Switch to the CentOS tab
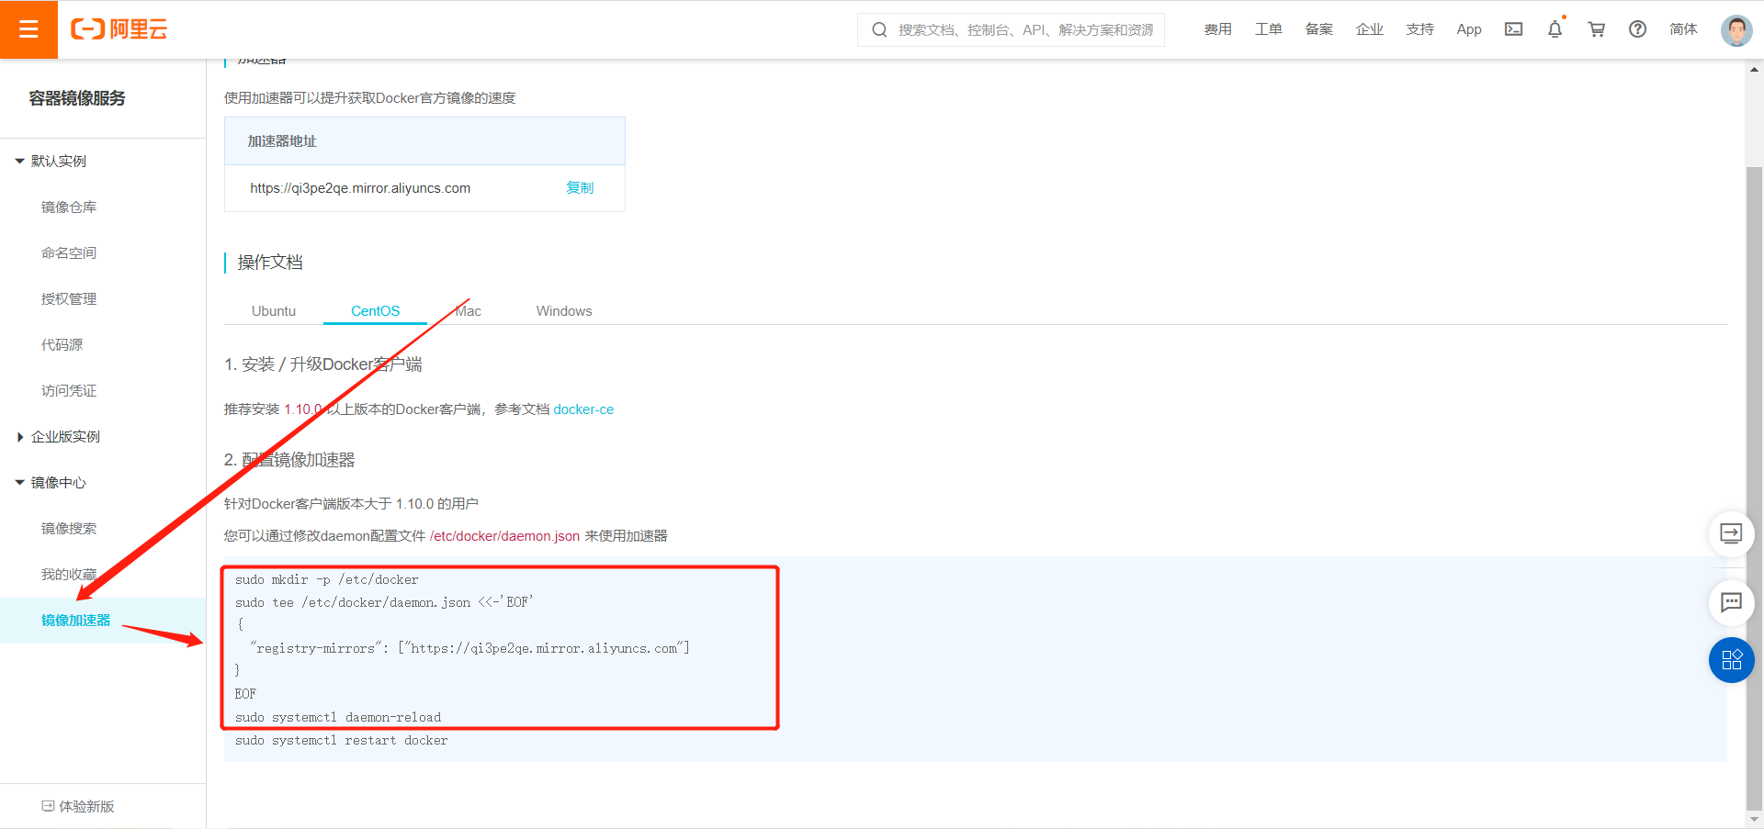 click(x=375, y=310)
